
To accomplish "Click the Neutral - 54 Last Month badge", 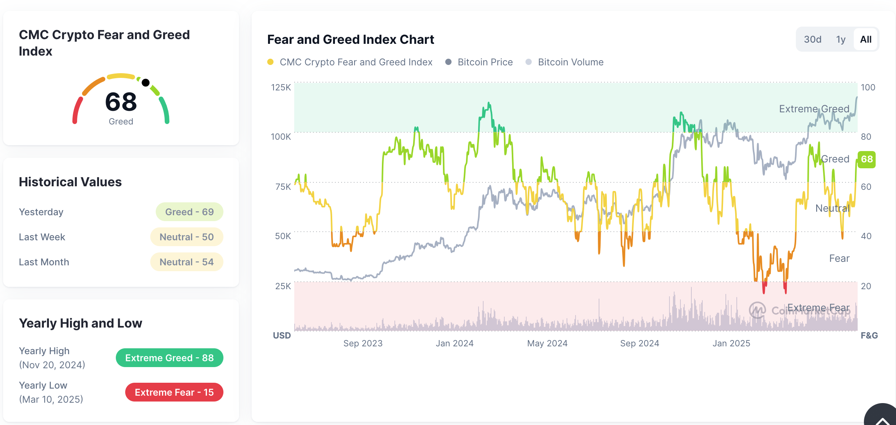I will pyautogui.click(x=187, y=262).
